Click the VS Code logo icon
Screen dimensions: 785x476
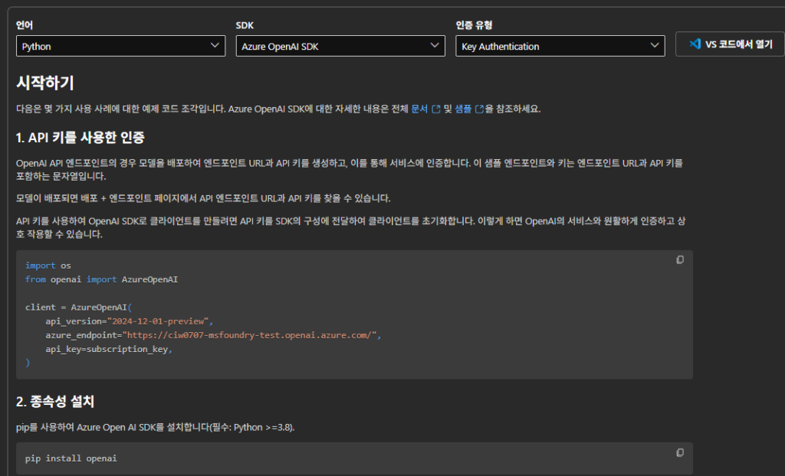pyautogui.click(x=695, y=44)
